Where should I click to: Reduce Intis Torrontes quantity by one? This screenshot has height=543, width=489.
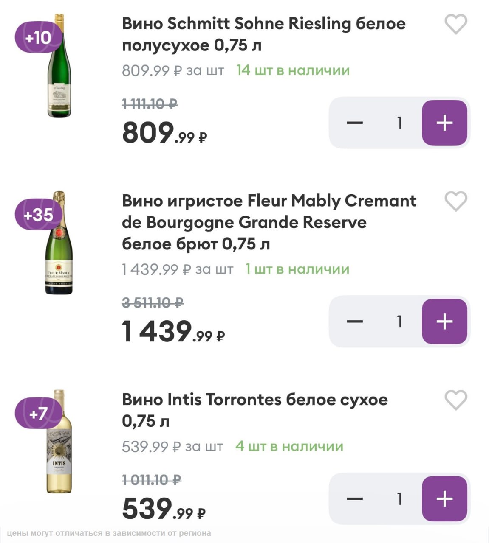[x=355, y=499]
